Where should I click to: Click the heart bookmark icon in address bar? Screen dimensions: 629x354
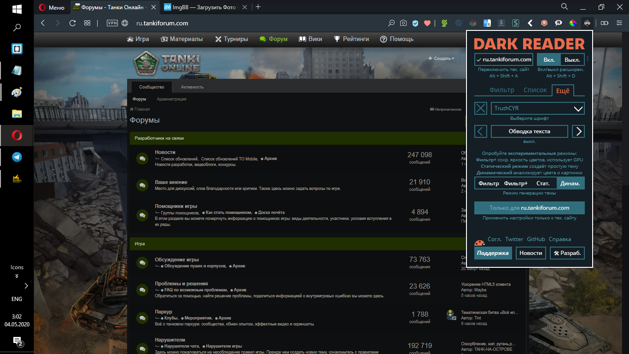[427, 23]
